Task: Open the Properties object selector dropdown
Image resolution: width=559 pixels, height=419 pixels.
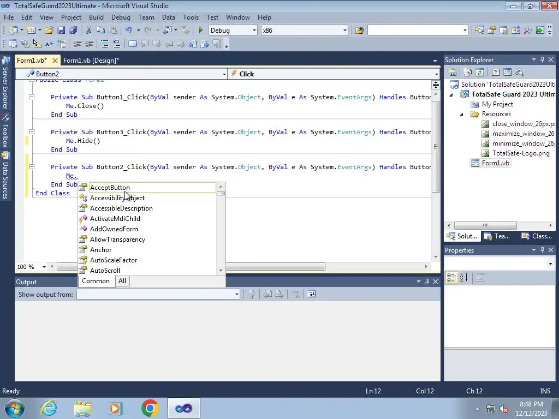Action: coord(550,264)
